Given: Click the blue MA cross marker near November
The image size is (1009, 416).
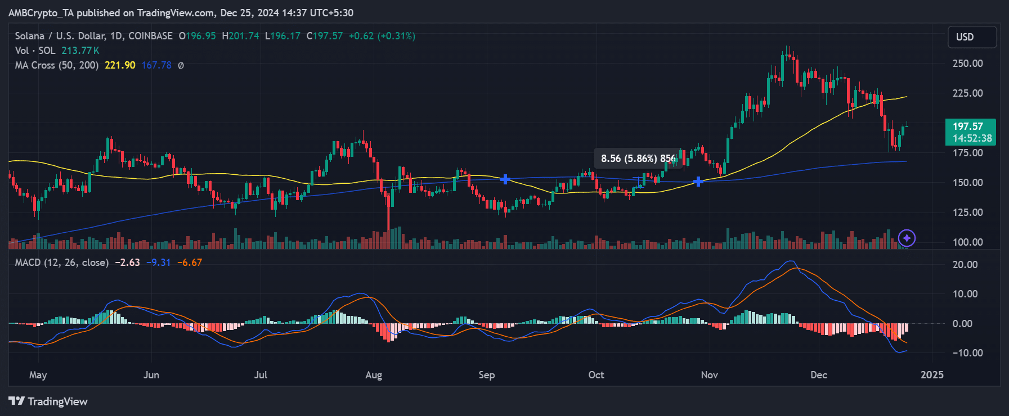Looking at the screenshot, I should click(x=698, y=182).
